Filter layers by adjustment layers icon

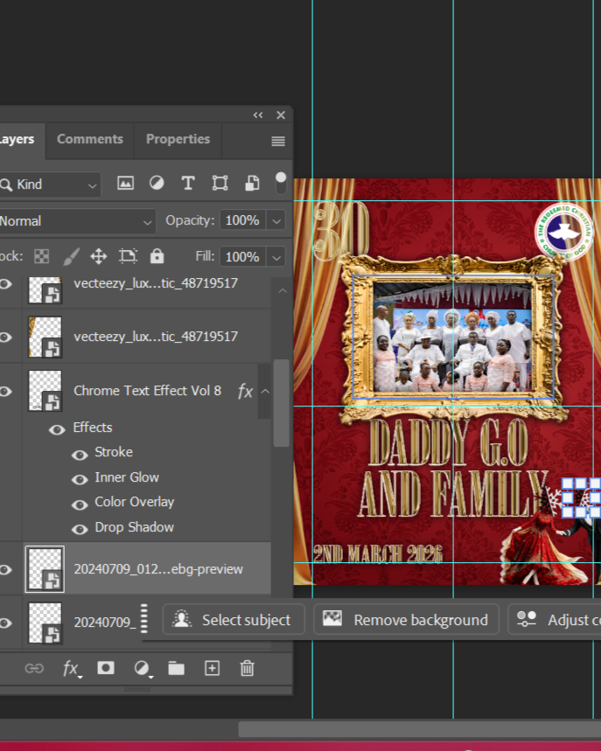(157, 184)
